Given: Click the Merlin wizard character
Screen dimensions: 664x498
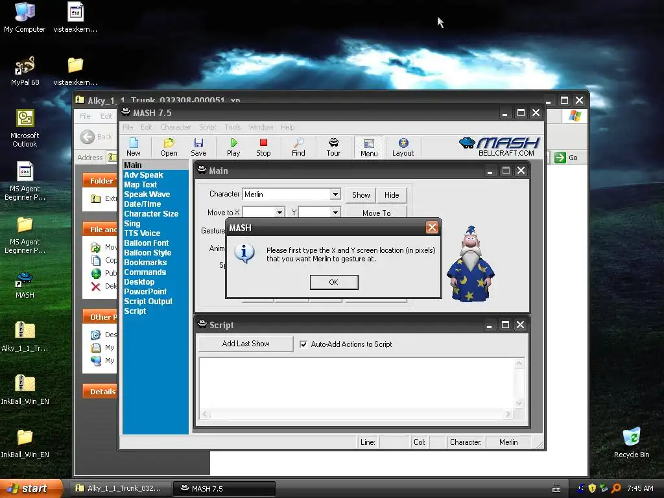Looking at the screenshot, I should pos(471,264).
